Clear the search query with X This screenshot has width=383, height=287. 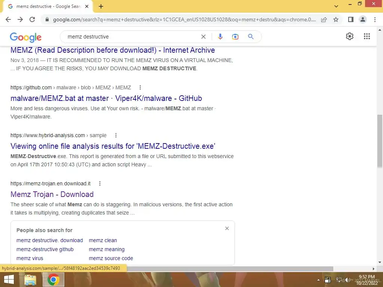coord(203,37)
